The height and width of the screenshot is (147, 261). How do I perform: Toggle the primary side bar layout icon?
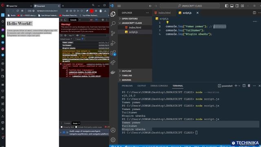pyautogui.click(x=227, y=6)
